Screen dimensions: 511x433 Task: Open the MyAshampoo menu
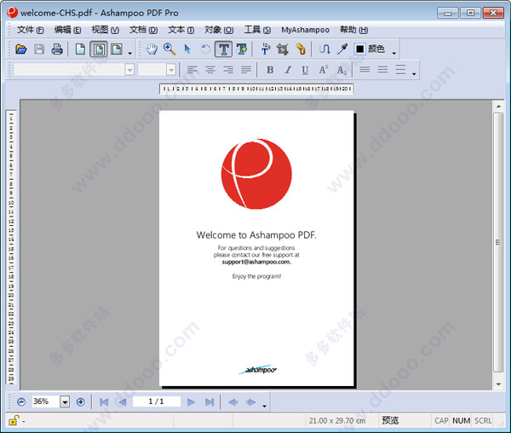[306, 30]
